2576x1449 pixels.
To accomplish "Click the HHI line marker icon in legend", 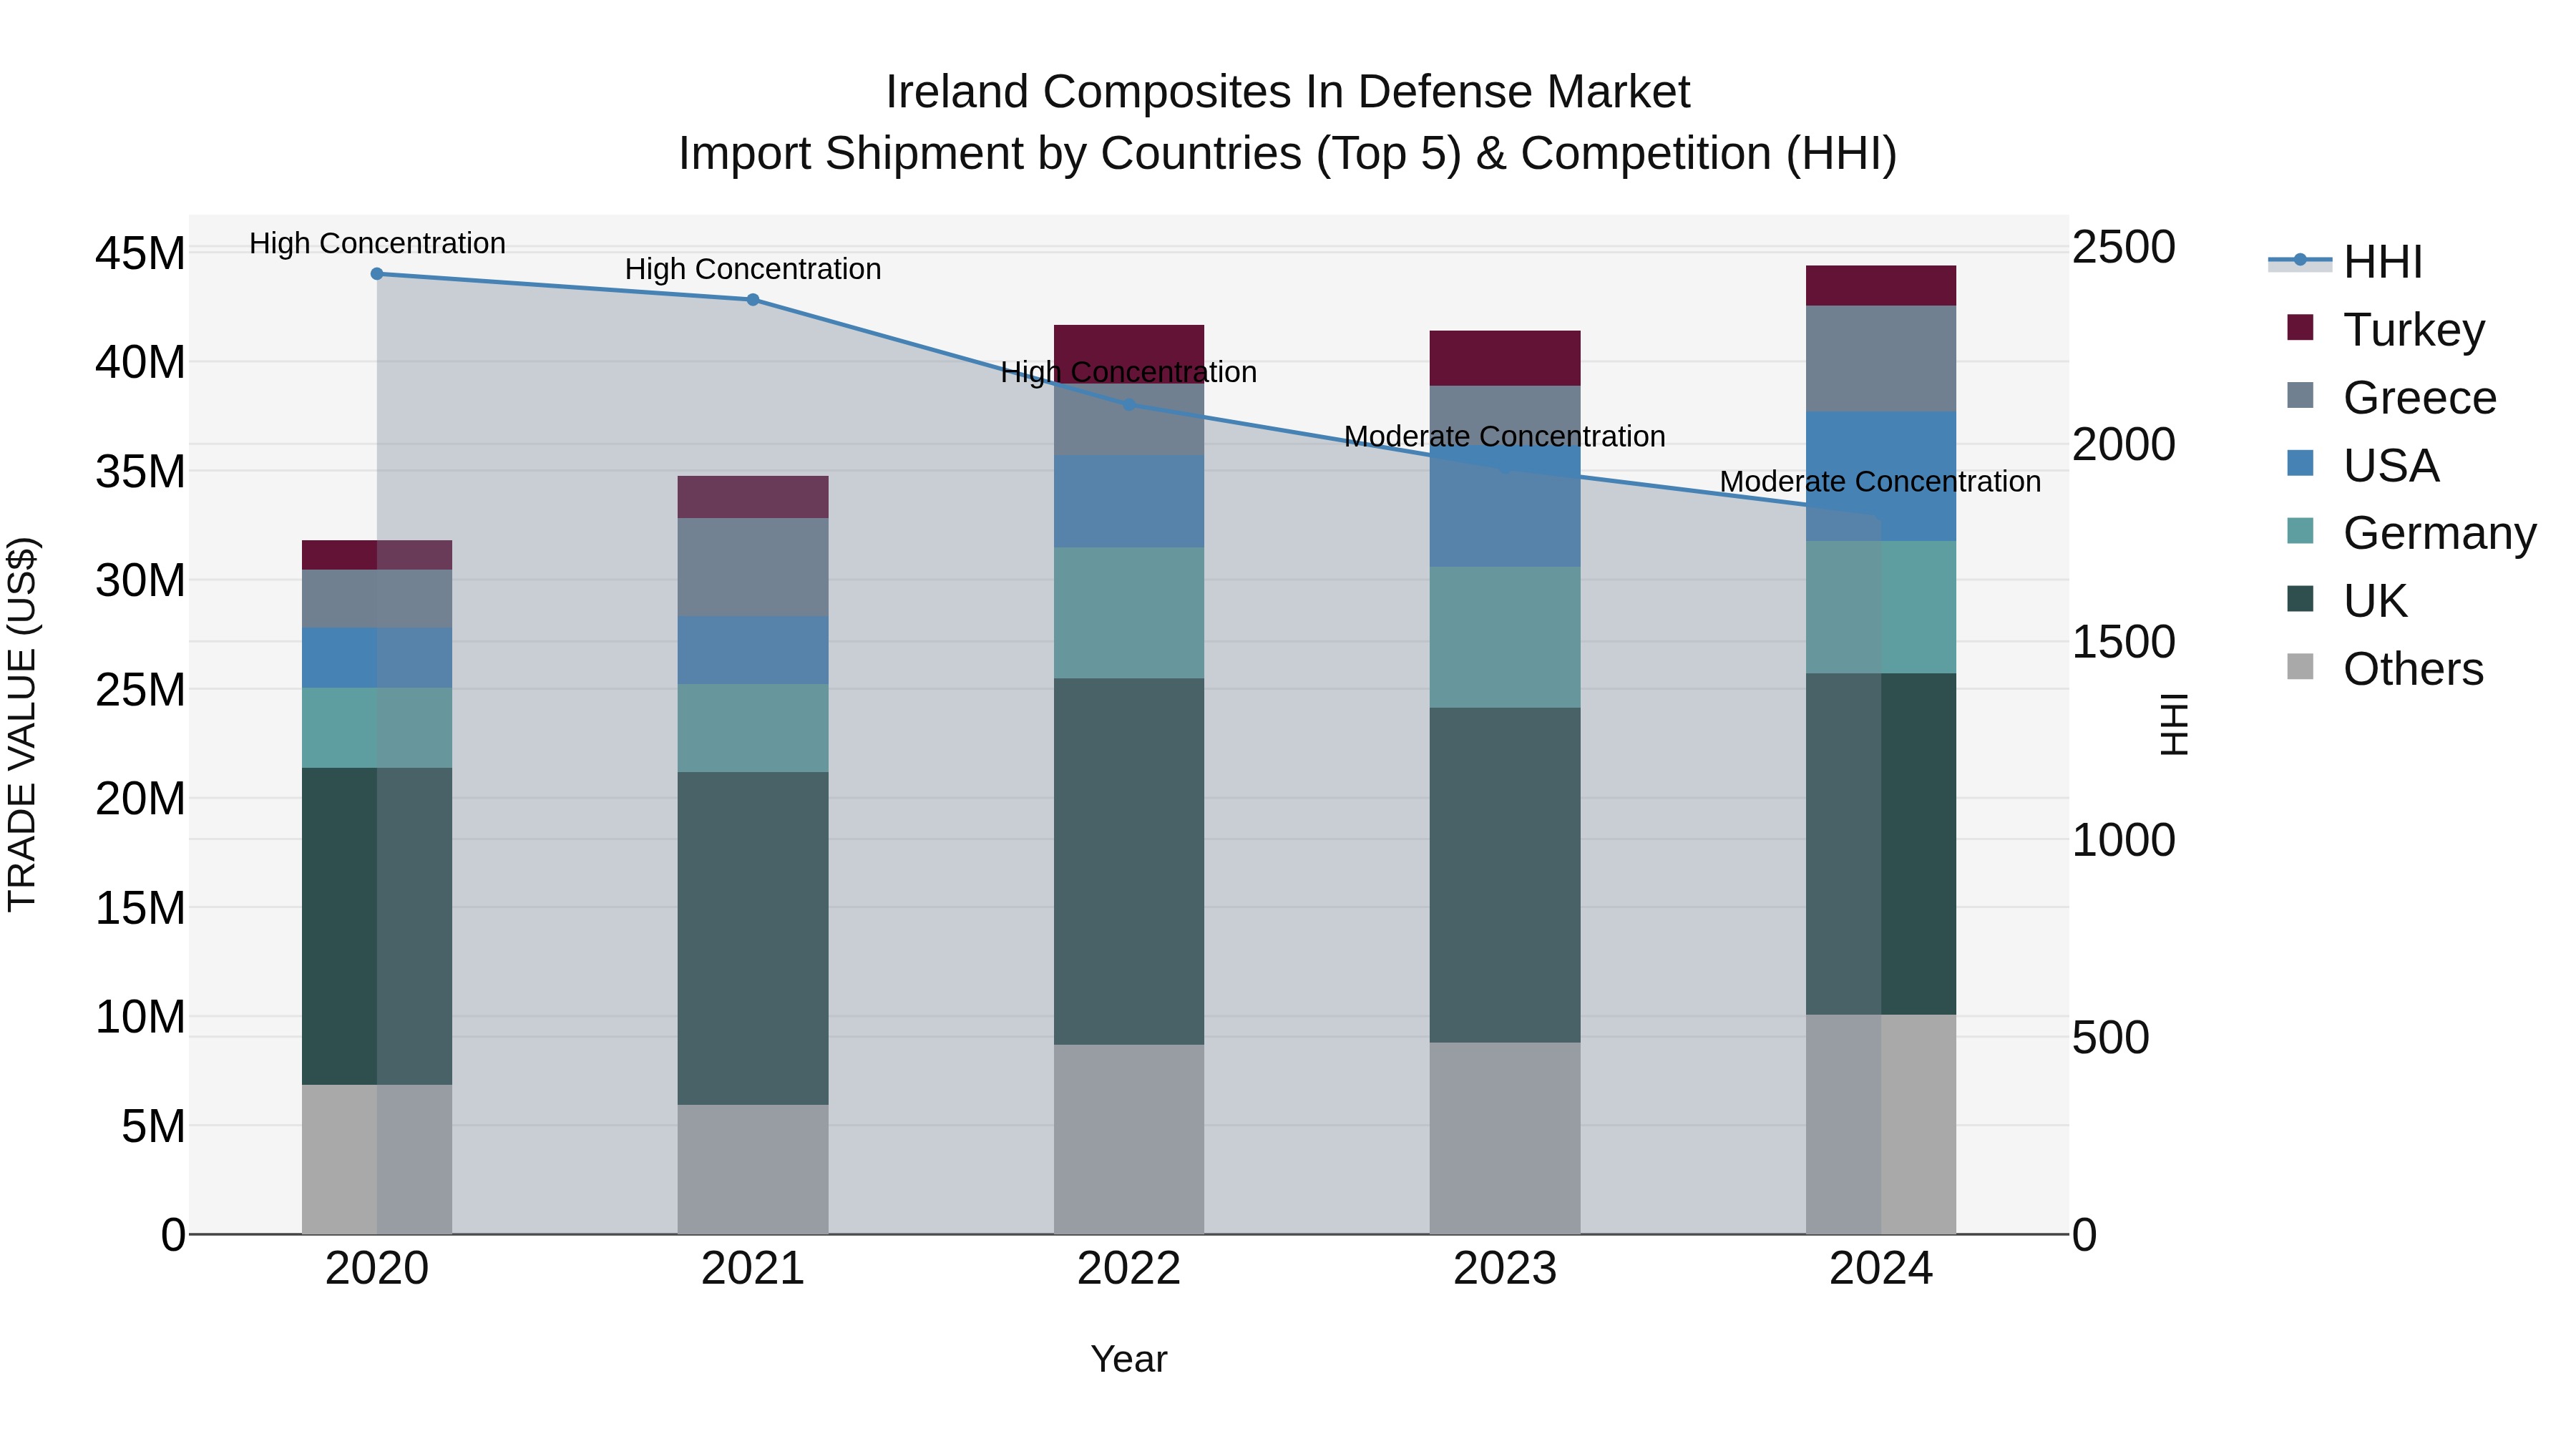I will click(x=2300, y=260).
